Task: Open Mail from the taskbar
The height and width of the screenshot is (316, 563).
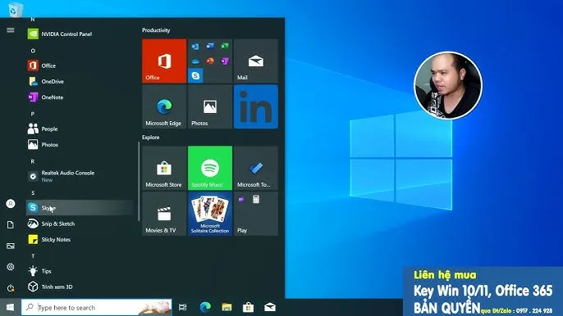Action: coord(270,307)
